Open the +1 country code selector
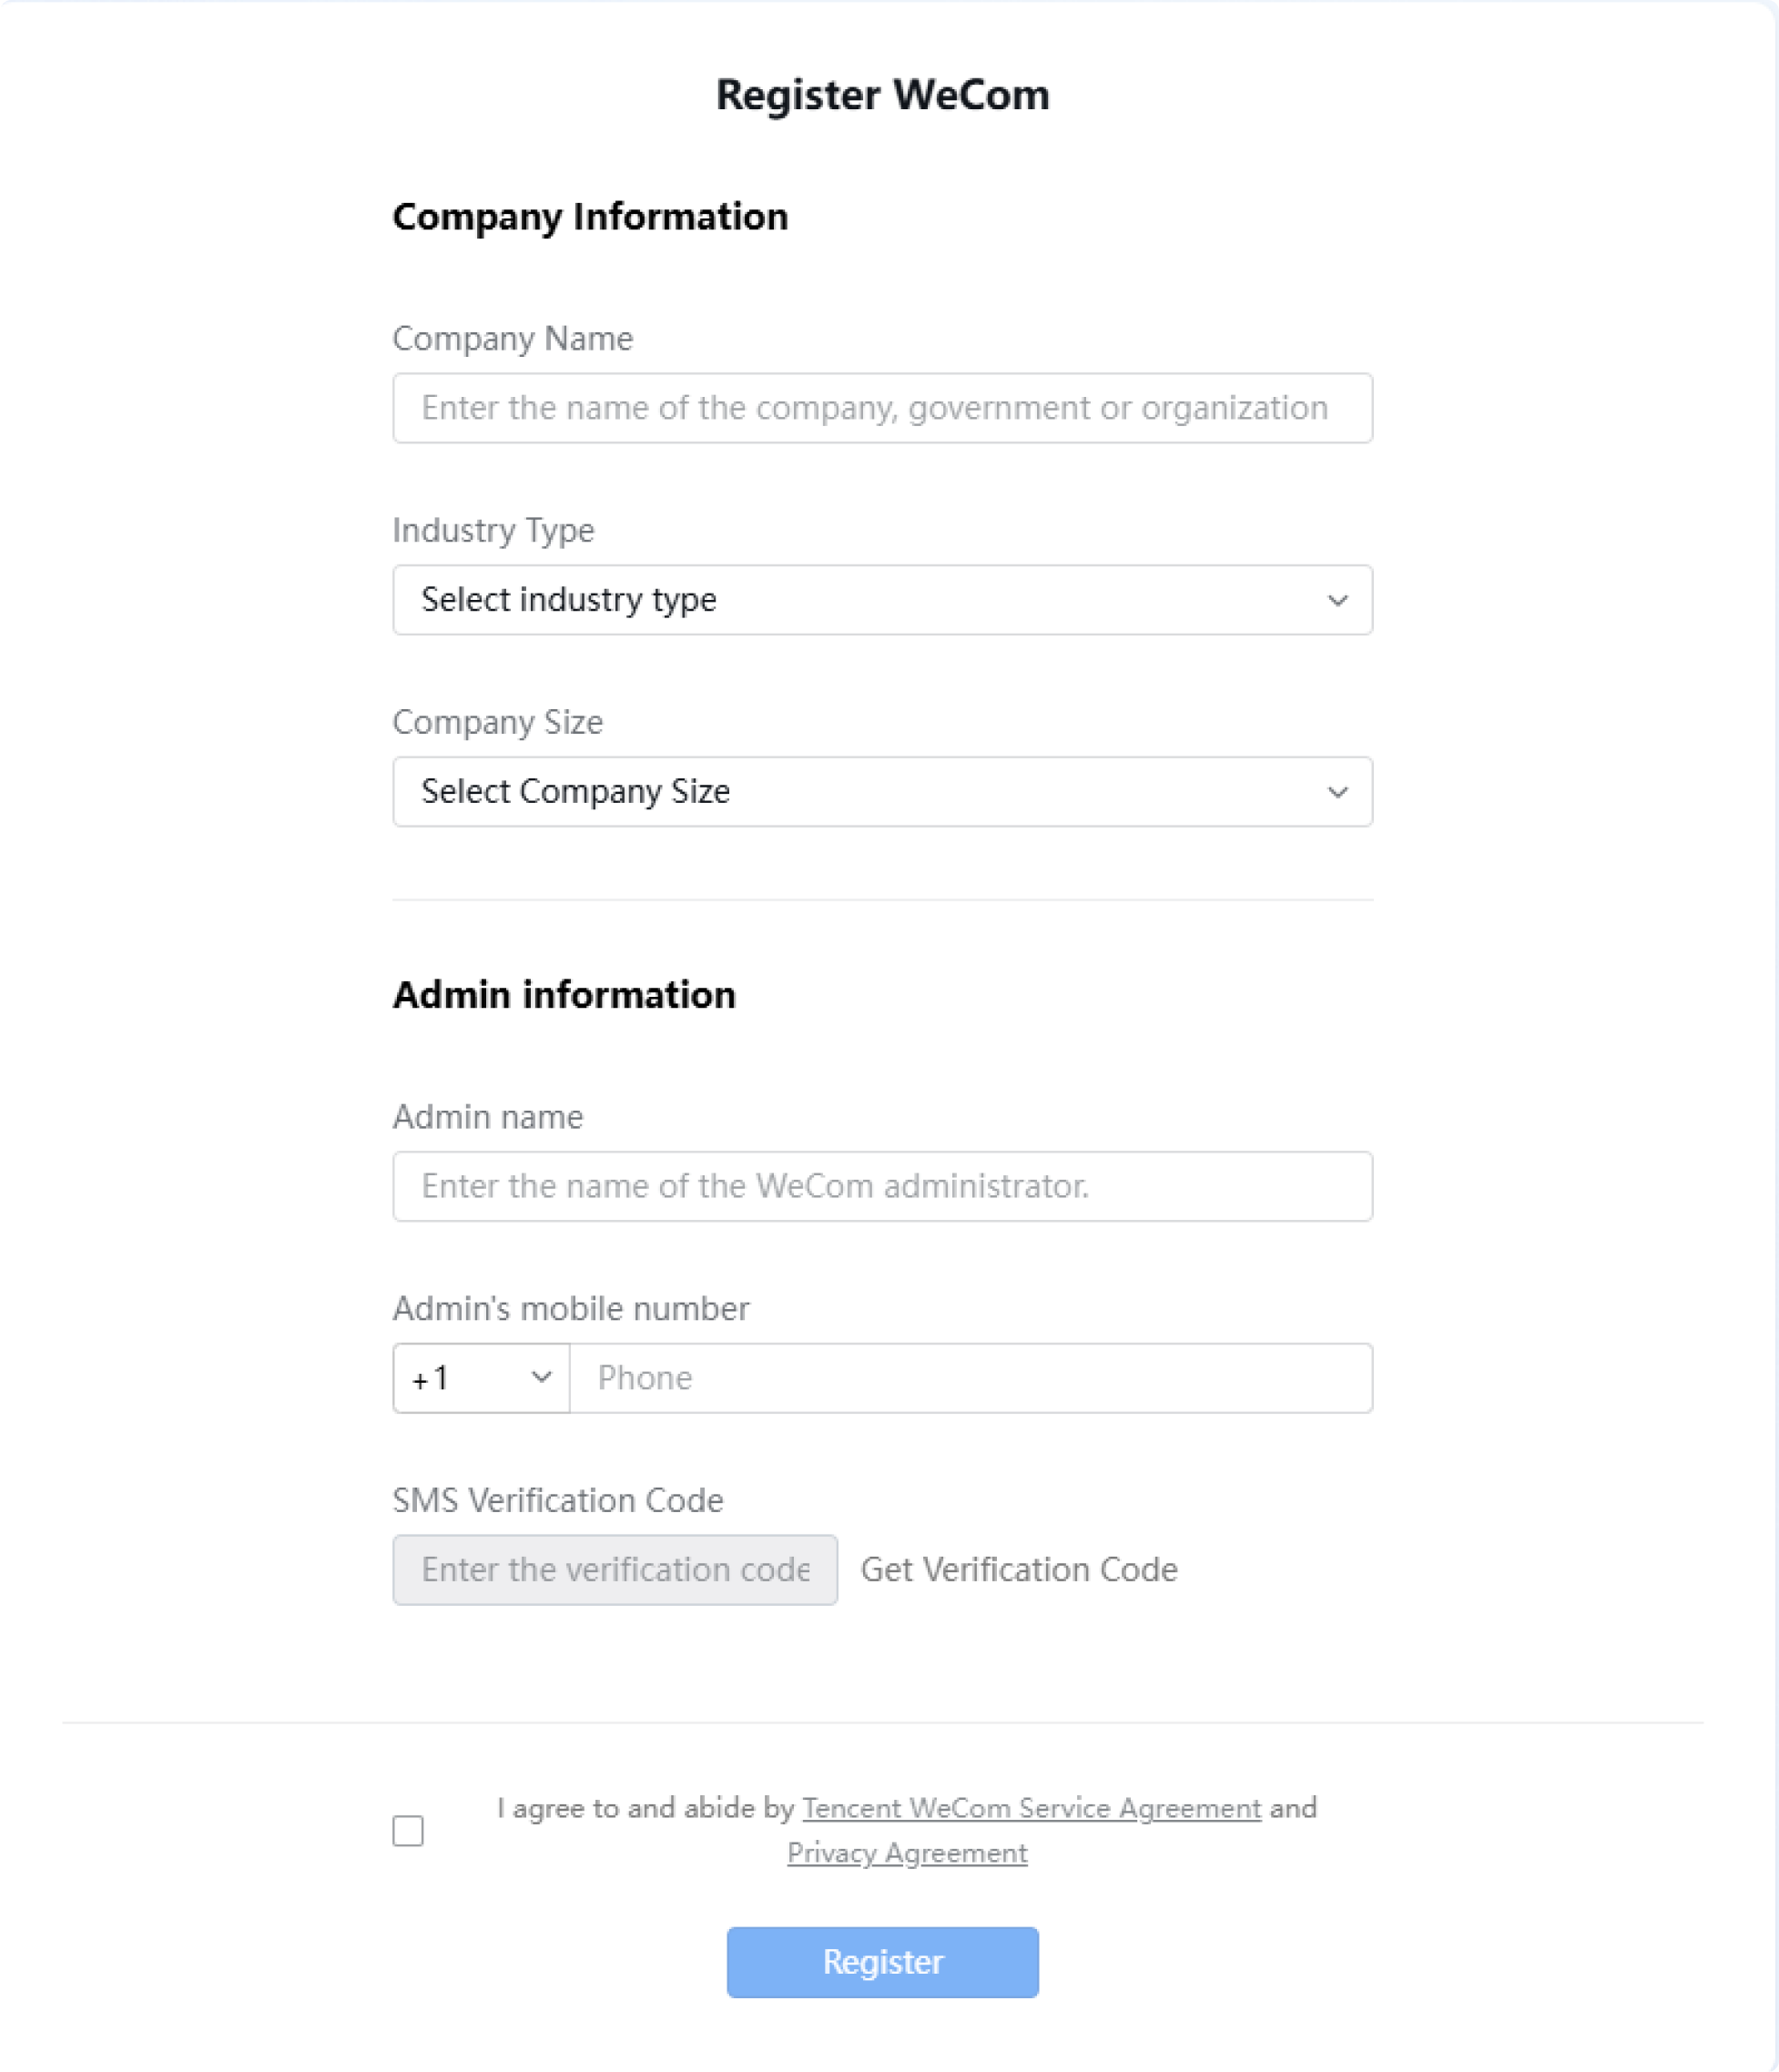The width and height of the screenshot is (1779, 2072). point(481,1378)
